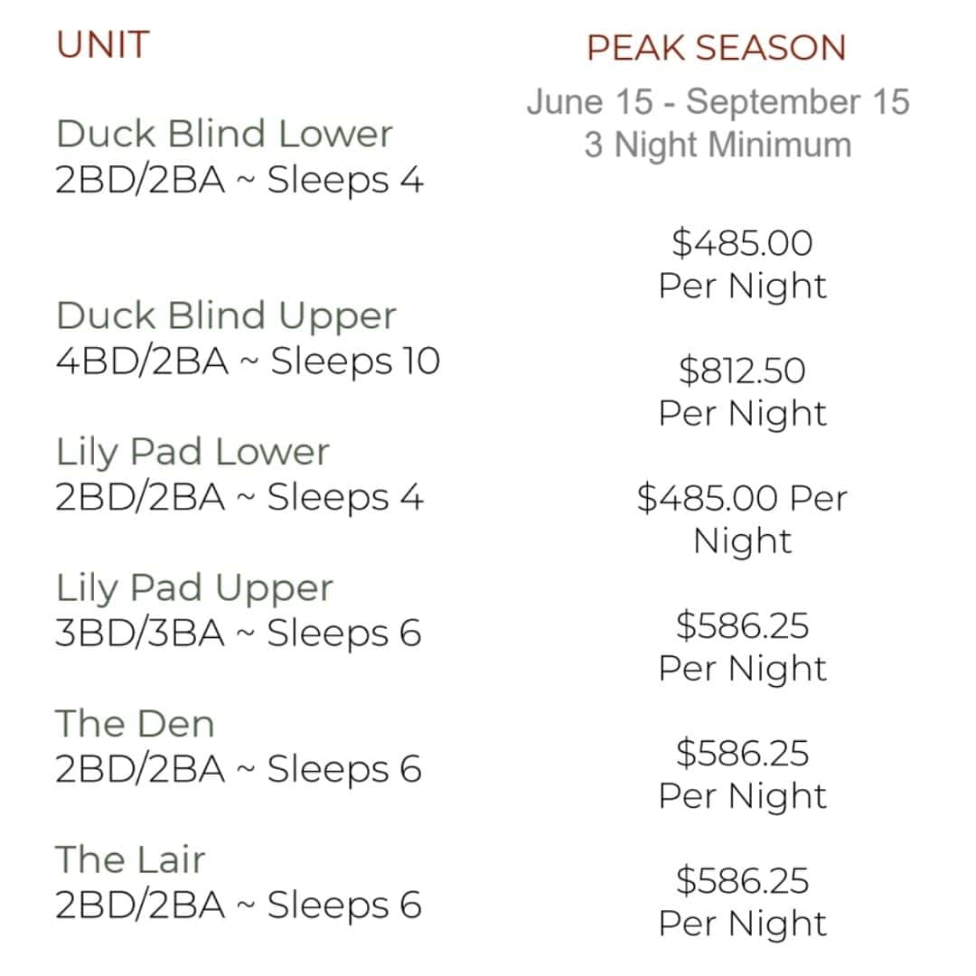Viewport: 976px width, 976px height.
Task: Open the Lily Pad Upper listing
Action: 194,589
